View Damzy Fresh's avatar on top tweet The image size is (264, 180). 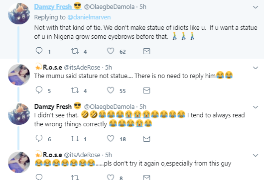(x=19, y=13)
